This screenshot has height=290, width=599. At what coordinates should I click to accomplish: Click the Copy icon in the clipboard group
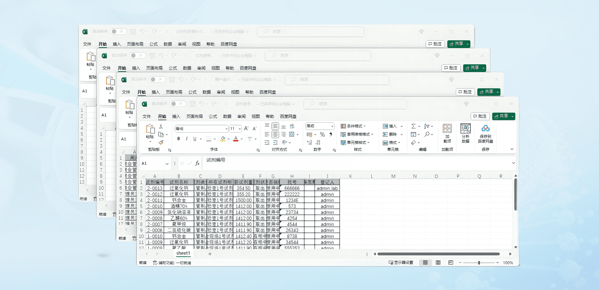click(161, 134)
